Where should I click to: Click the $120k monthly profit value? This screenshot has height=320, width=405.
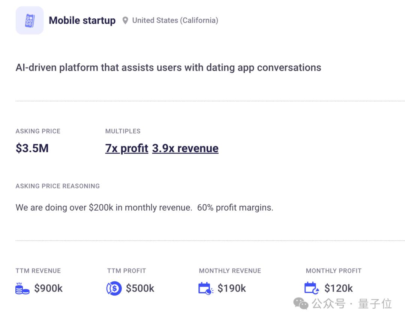[x=339, y=289]
